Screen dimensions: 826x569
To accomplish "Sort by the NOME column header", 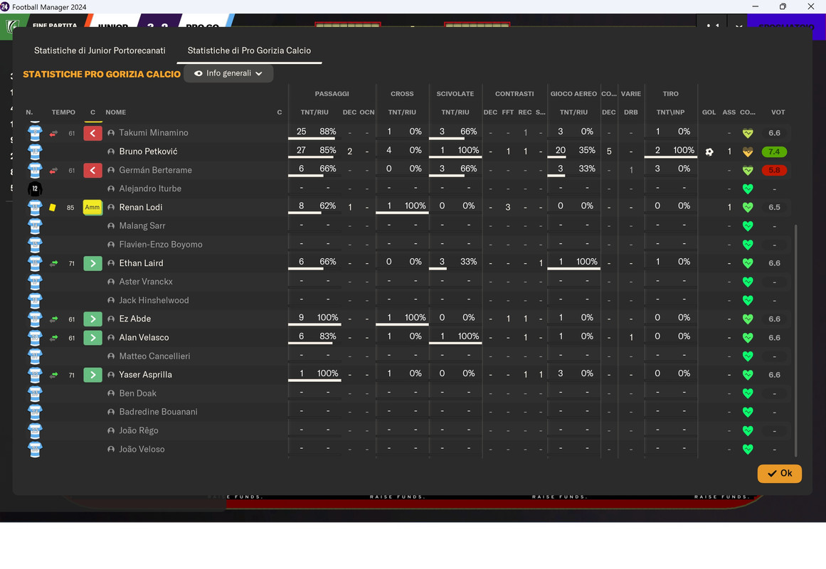I will tap(115, 112).
